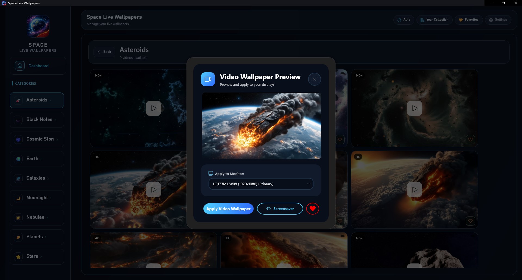This screenshot has height=280, width=522.
Task: Expand the Black Holes category chevron
Action: click(55, 120)
